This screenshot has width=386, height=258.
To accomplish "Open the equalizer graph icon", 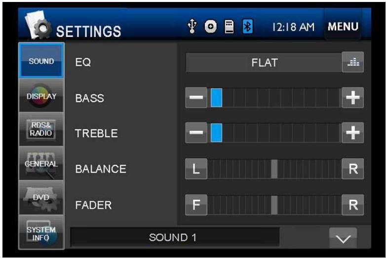I will [352, 63].
